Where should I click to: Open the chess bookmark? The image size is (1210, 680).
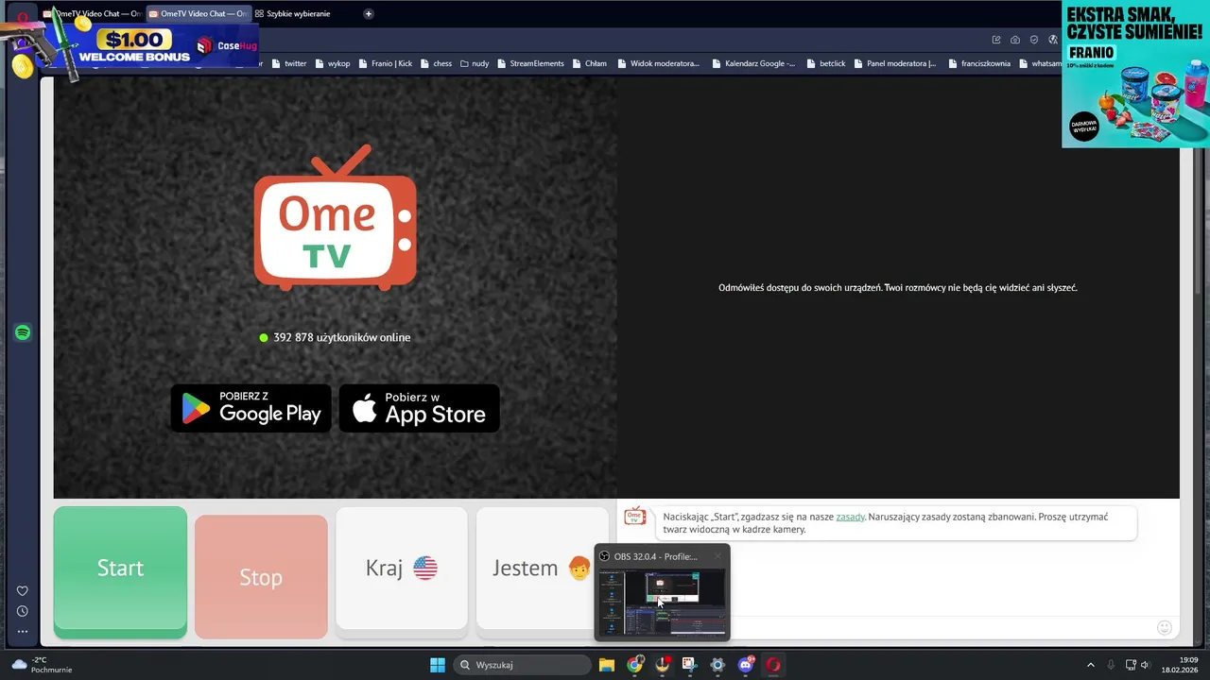[436, 63]
